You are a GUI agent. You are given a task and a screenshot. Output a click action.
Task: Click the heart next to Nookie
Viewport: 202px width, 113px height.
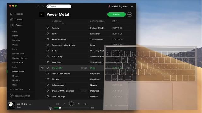point(48,79)
